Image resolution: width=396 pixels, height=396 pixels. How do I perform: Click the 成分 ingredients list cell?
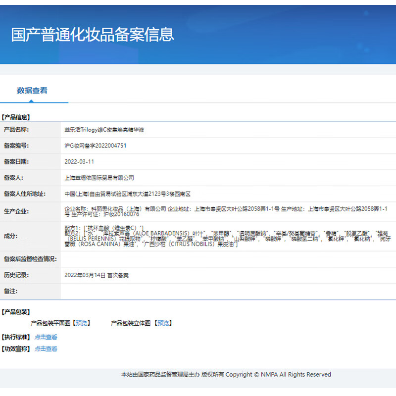pos(198,237)
